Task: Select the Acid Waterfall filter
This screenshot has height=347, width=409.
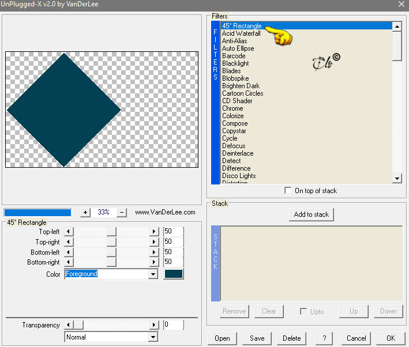Action: coord(241,33)
